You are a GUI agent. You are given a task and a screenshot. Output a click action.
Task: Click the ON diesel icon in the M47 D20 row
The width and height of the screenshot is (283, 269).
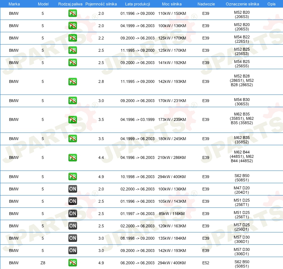point(72,189)
